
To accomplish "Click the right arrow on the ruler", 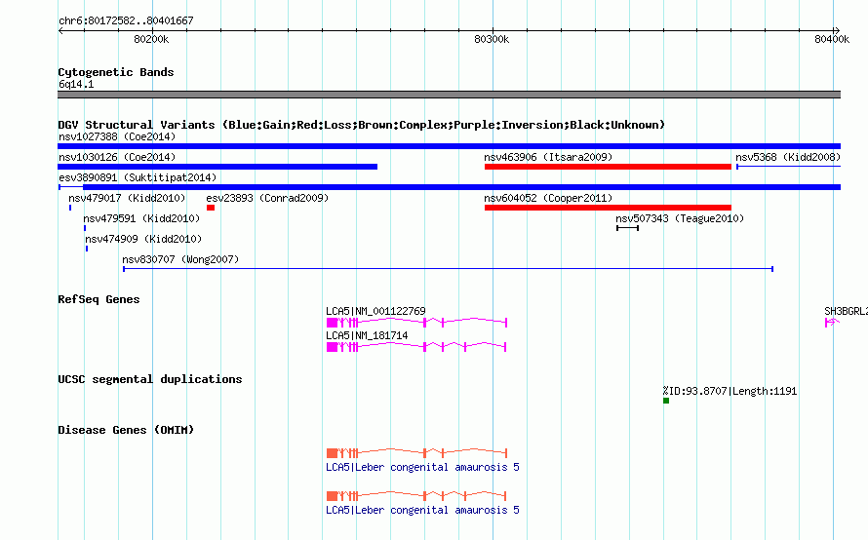I will pyautogui.click(x=837, y=31).
